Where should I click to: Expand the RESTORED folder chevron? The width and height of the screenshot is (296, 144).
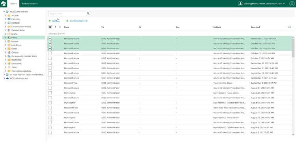6,60
